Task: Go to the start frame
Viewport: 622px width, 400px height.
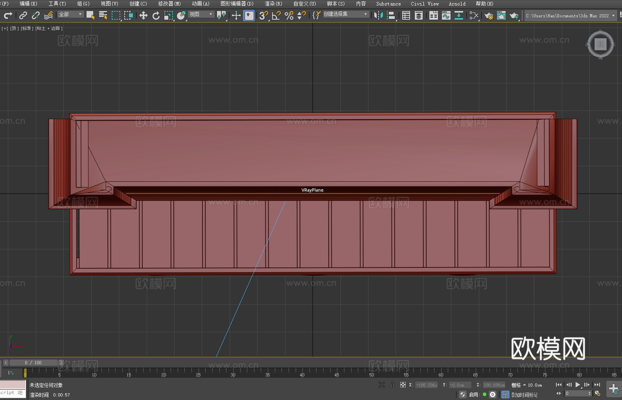Action: tap(558, 385)
